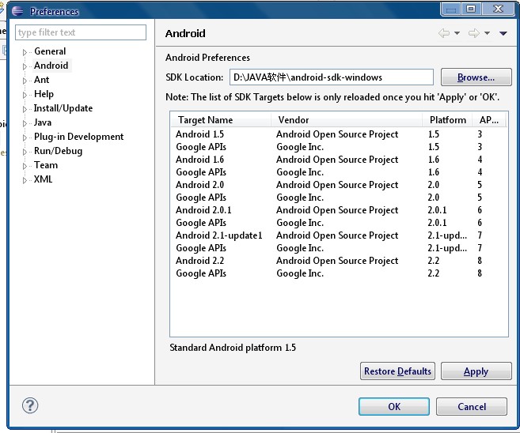Select Java preferences page
This screenshot has width=520, height=433.
[43, 122]
